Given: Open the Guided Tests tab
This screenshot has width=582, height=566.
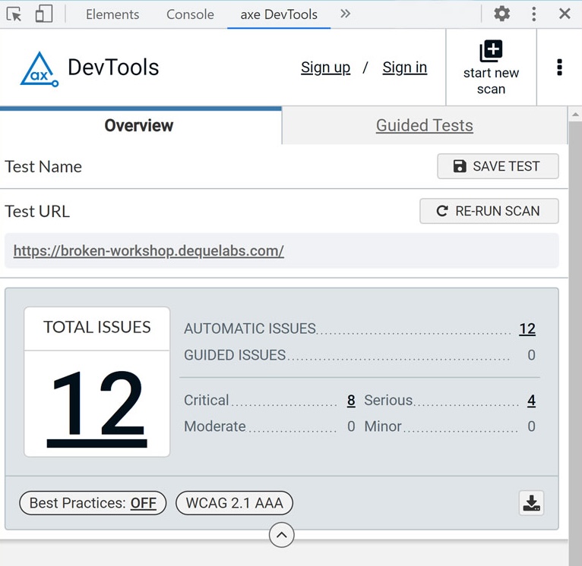Looking at the screenshot, I should [x=424, y=125].
